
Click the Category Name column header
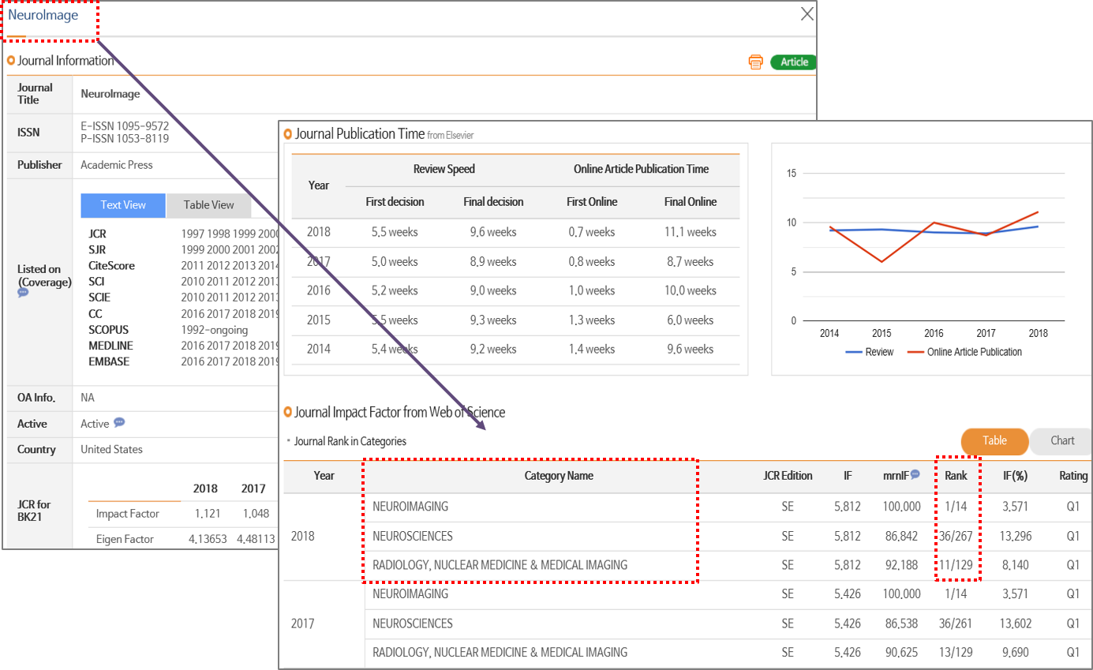558,476
